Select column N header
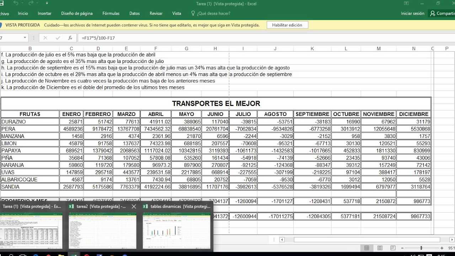This screenshot has height=256, width=455. 414,49
